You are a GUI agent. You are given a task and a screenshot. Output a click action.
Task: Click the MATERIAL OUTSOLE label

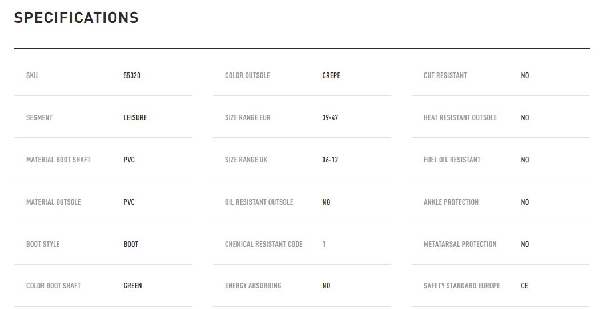[54, 202]
